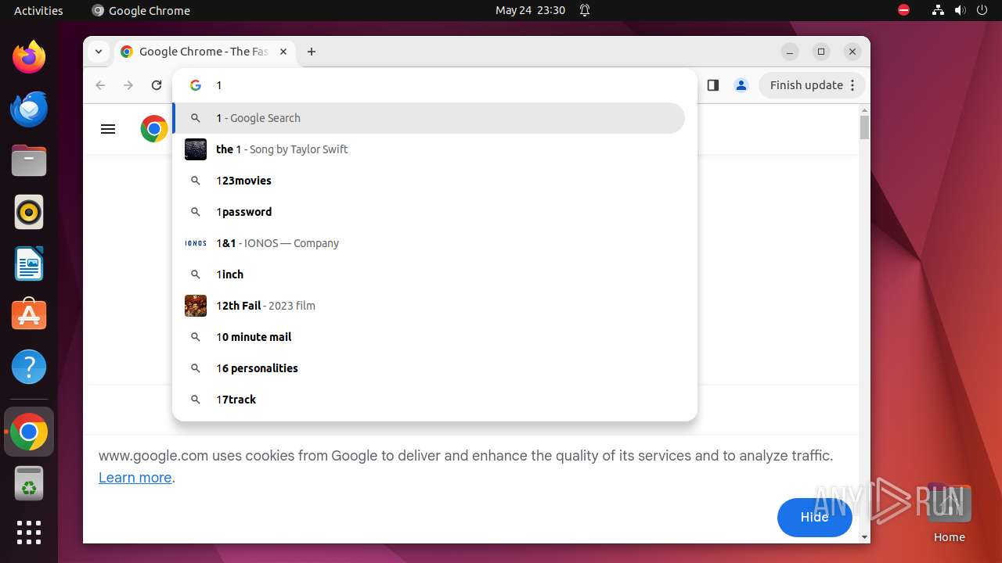Click the red do-not-disturb indicator
Image resolution: width=1002 pixels, height=563 pixels.
tap(903, 10)
